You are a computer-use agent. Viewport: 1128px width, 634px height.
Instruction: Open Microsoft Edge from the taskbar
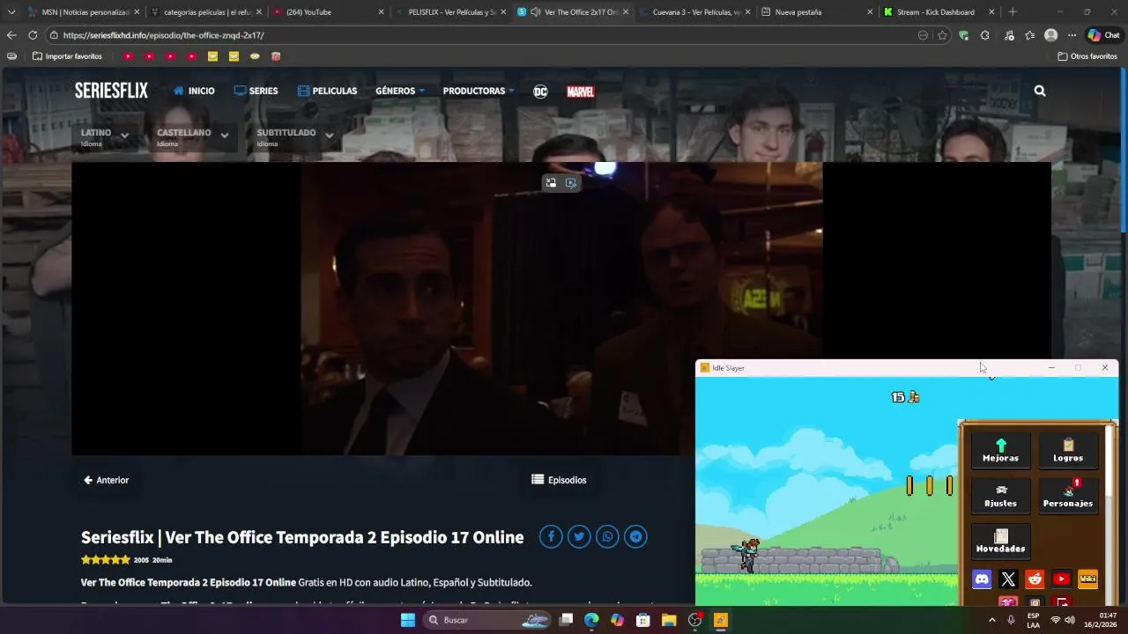click(x=591, y=620)
